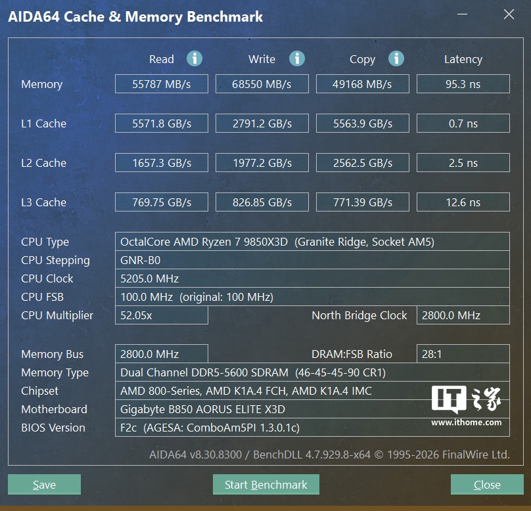Select the Memory Write 68550 MB/s field

tap(262, 84)
